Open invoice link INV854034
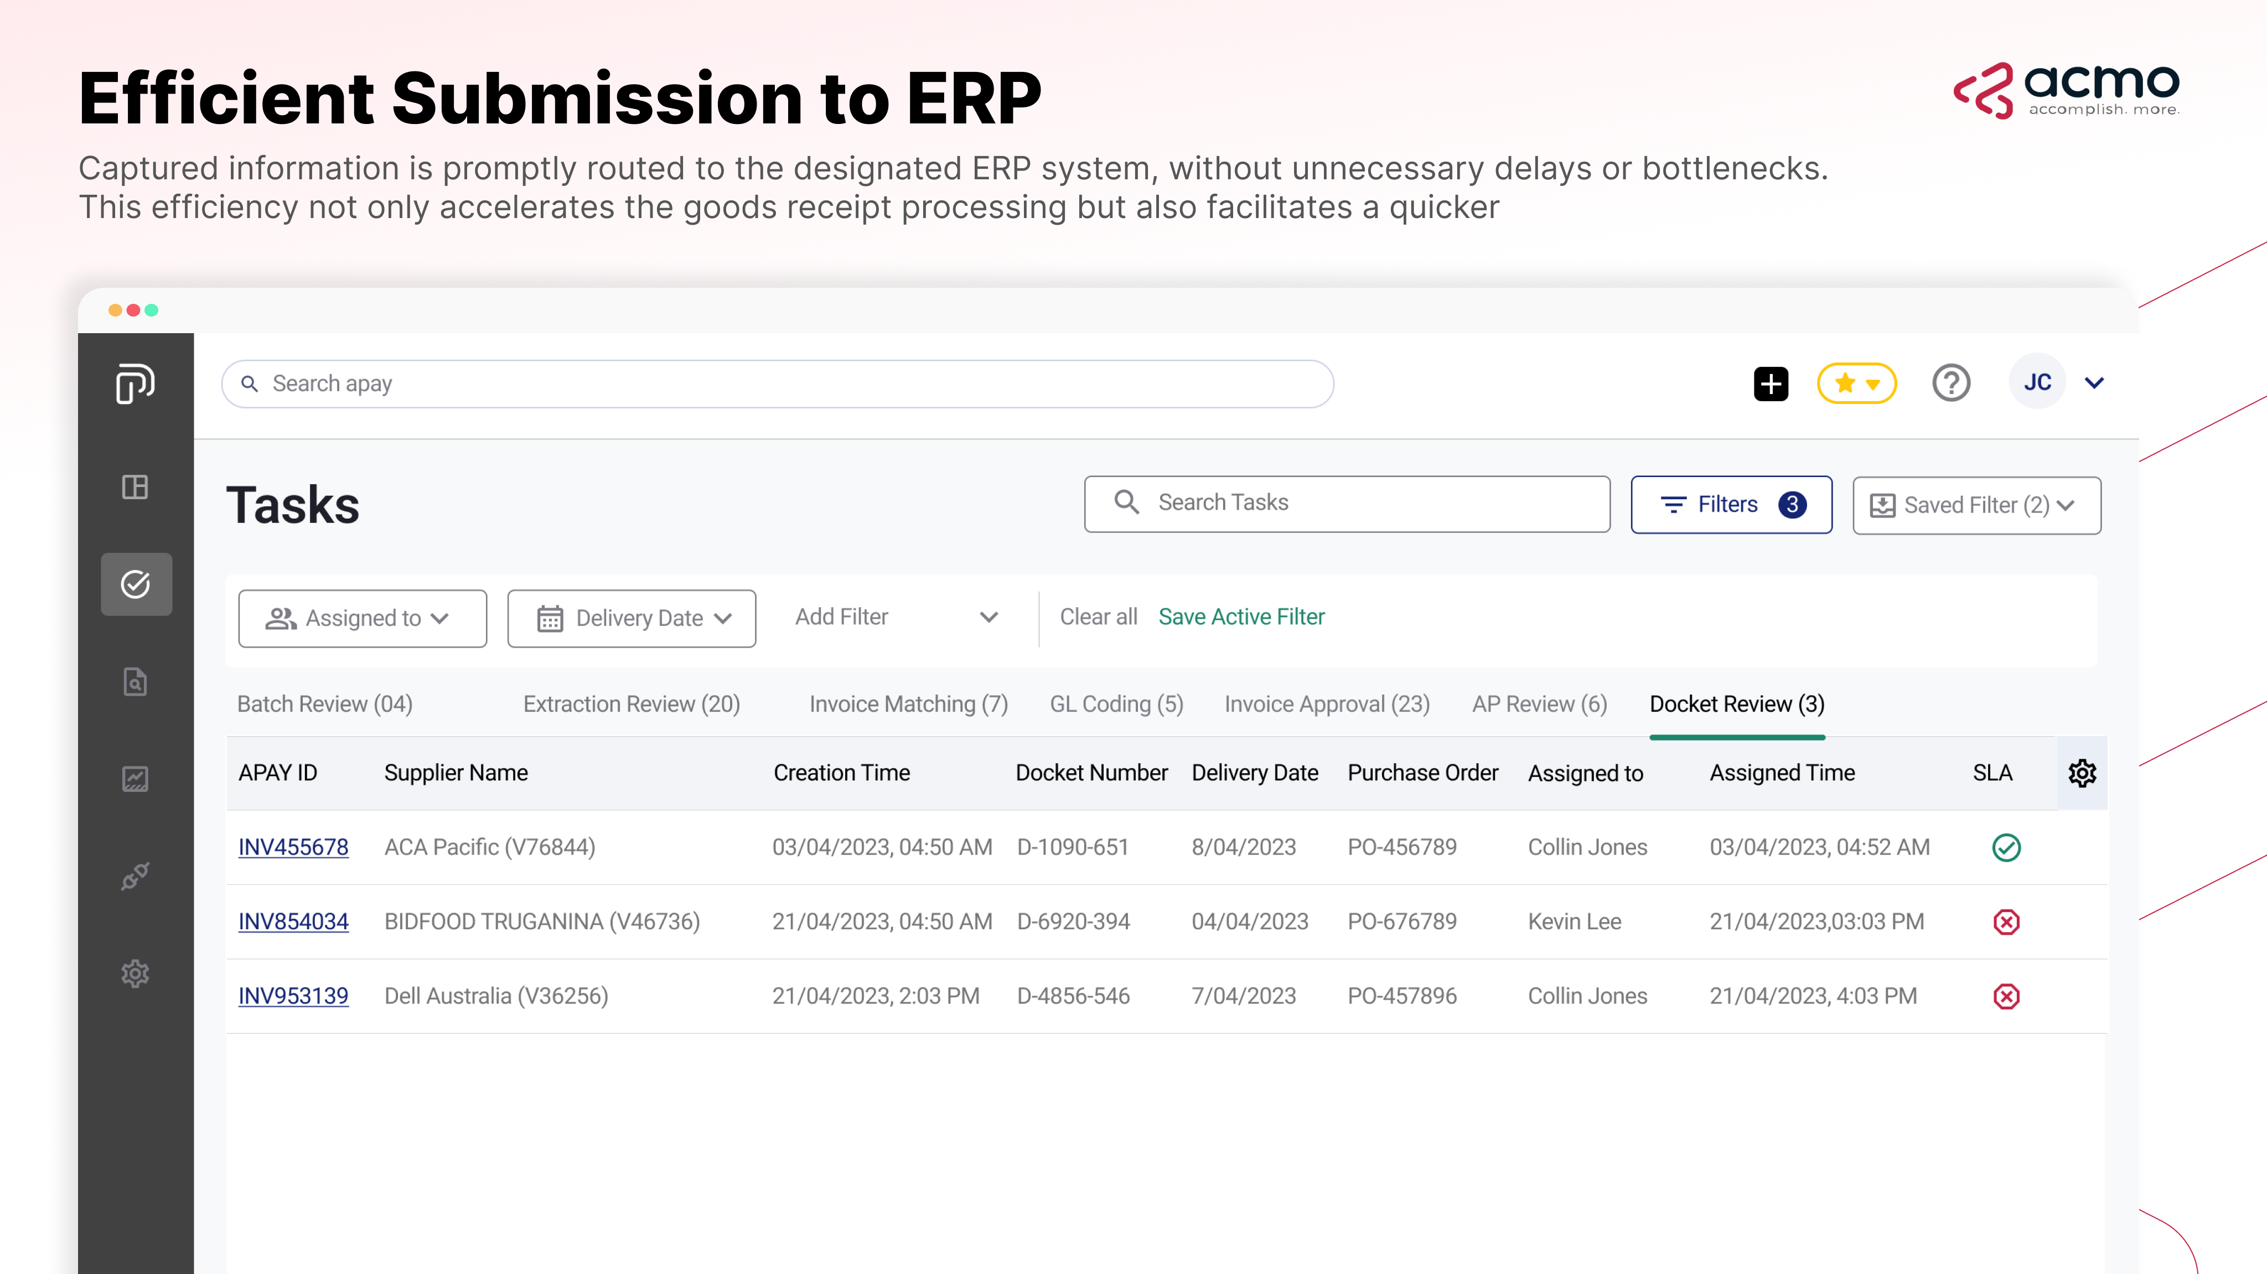This screenshot has height=1274, width=2267. (293, 921)
